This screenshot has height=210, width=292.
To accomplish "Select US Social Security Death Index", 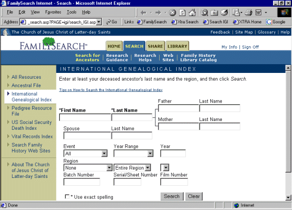I will click(x=32, y=125).
